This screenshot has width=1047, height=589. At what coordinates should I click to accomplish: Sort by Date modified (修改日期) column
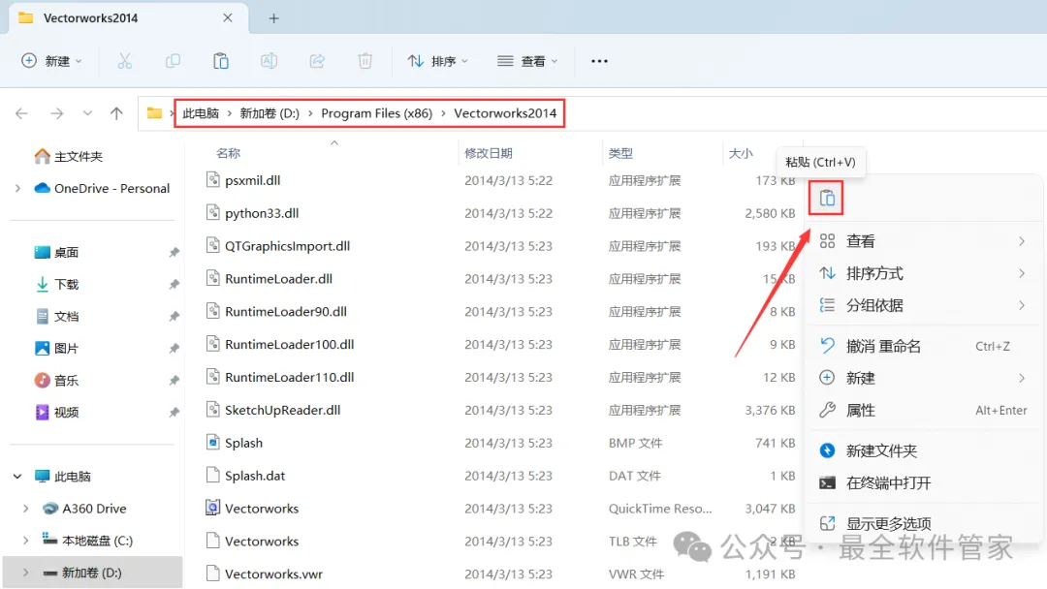click(488, 153)
